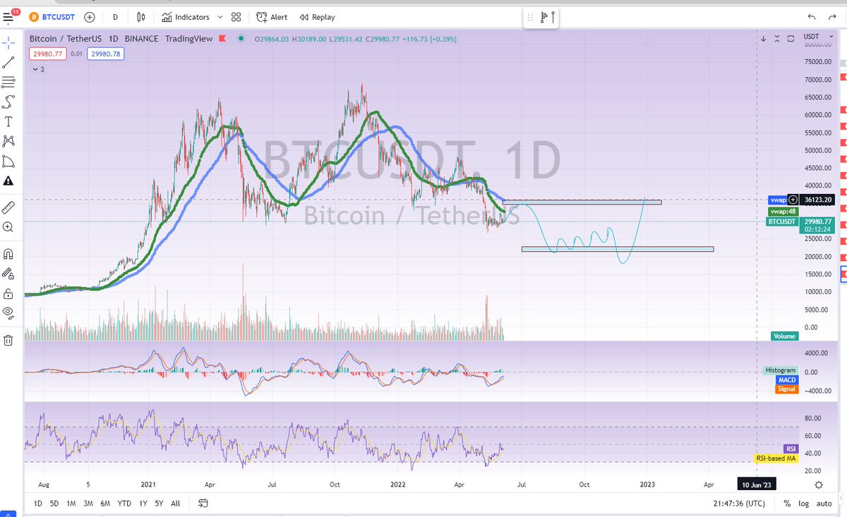
Task: Select the trend line drawing tool
Action: 8,62
